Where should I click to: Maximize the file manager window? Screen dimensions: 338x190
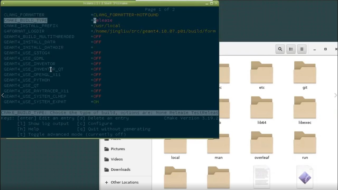[325, 49]
